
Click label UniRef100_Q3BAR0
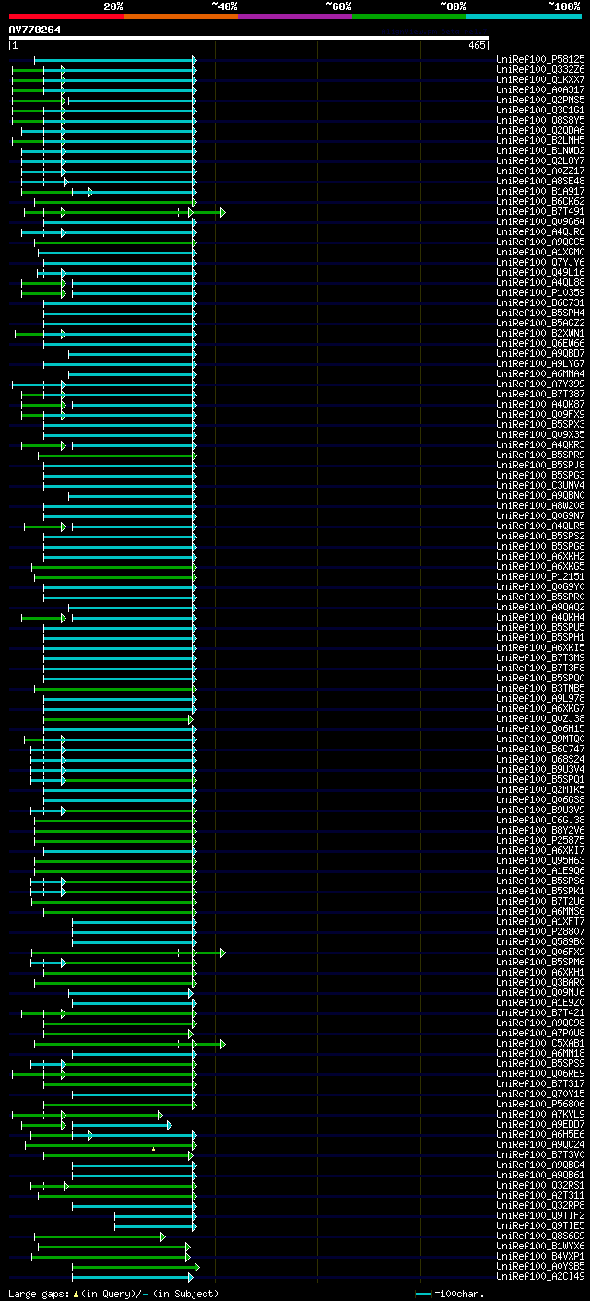540,983
